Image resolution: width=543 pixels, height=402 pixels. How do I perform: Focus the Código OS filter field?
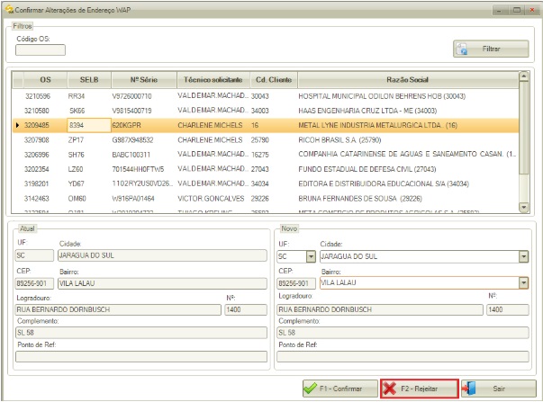41,49
